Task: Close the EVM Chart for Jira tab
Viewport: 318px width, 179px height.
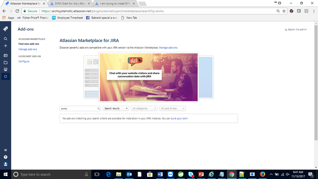Action: coord(89,4)
